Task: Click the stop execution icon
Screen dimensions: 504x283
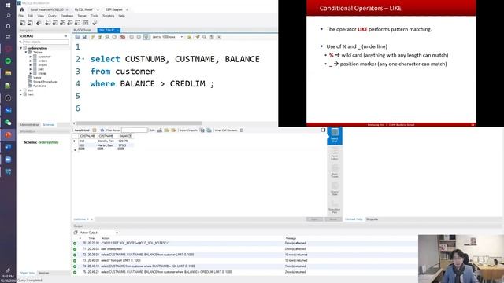Action: point(114,37)
